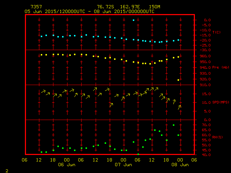Select the 76.72S latitude text

[x=104, y=7]
